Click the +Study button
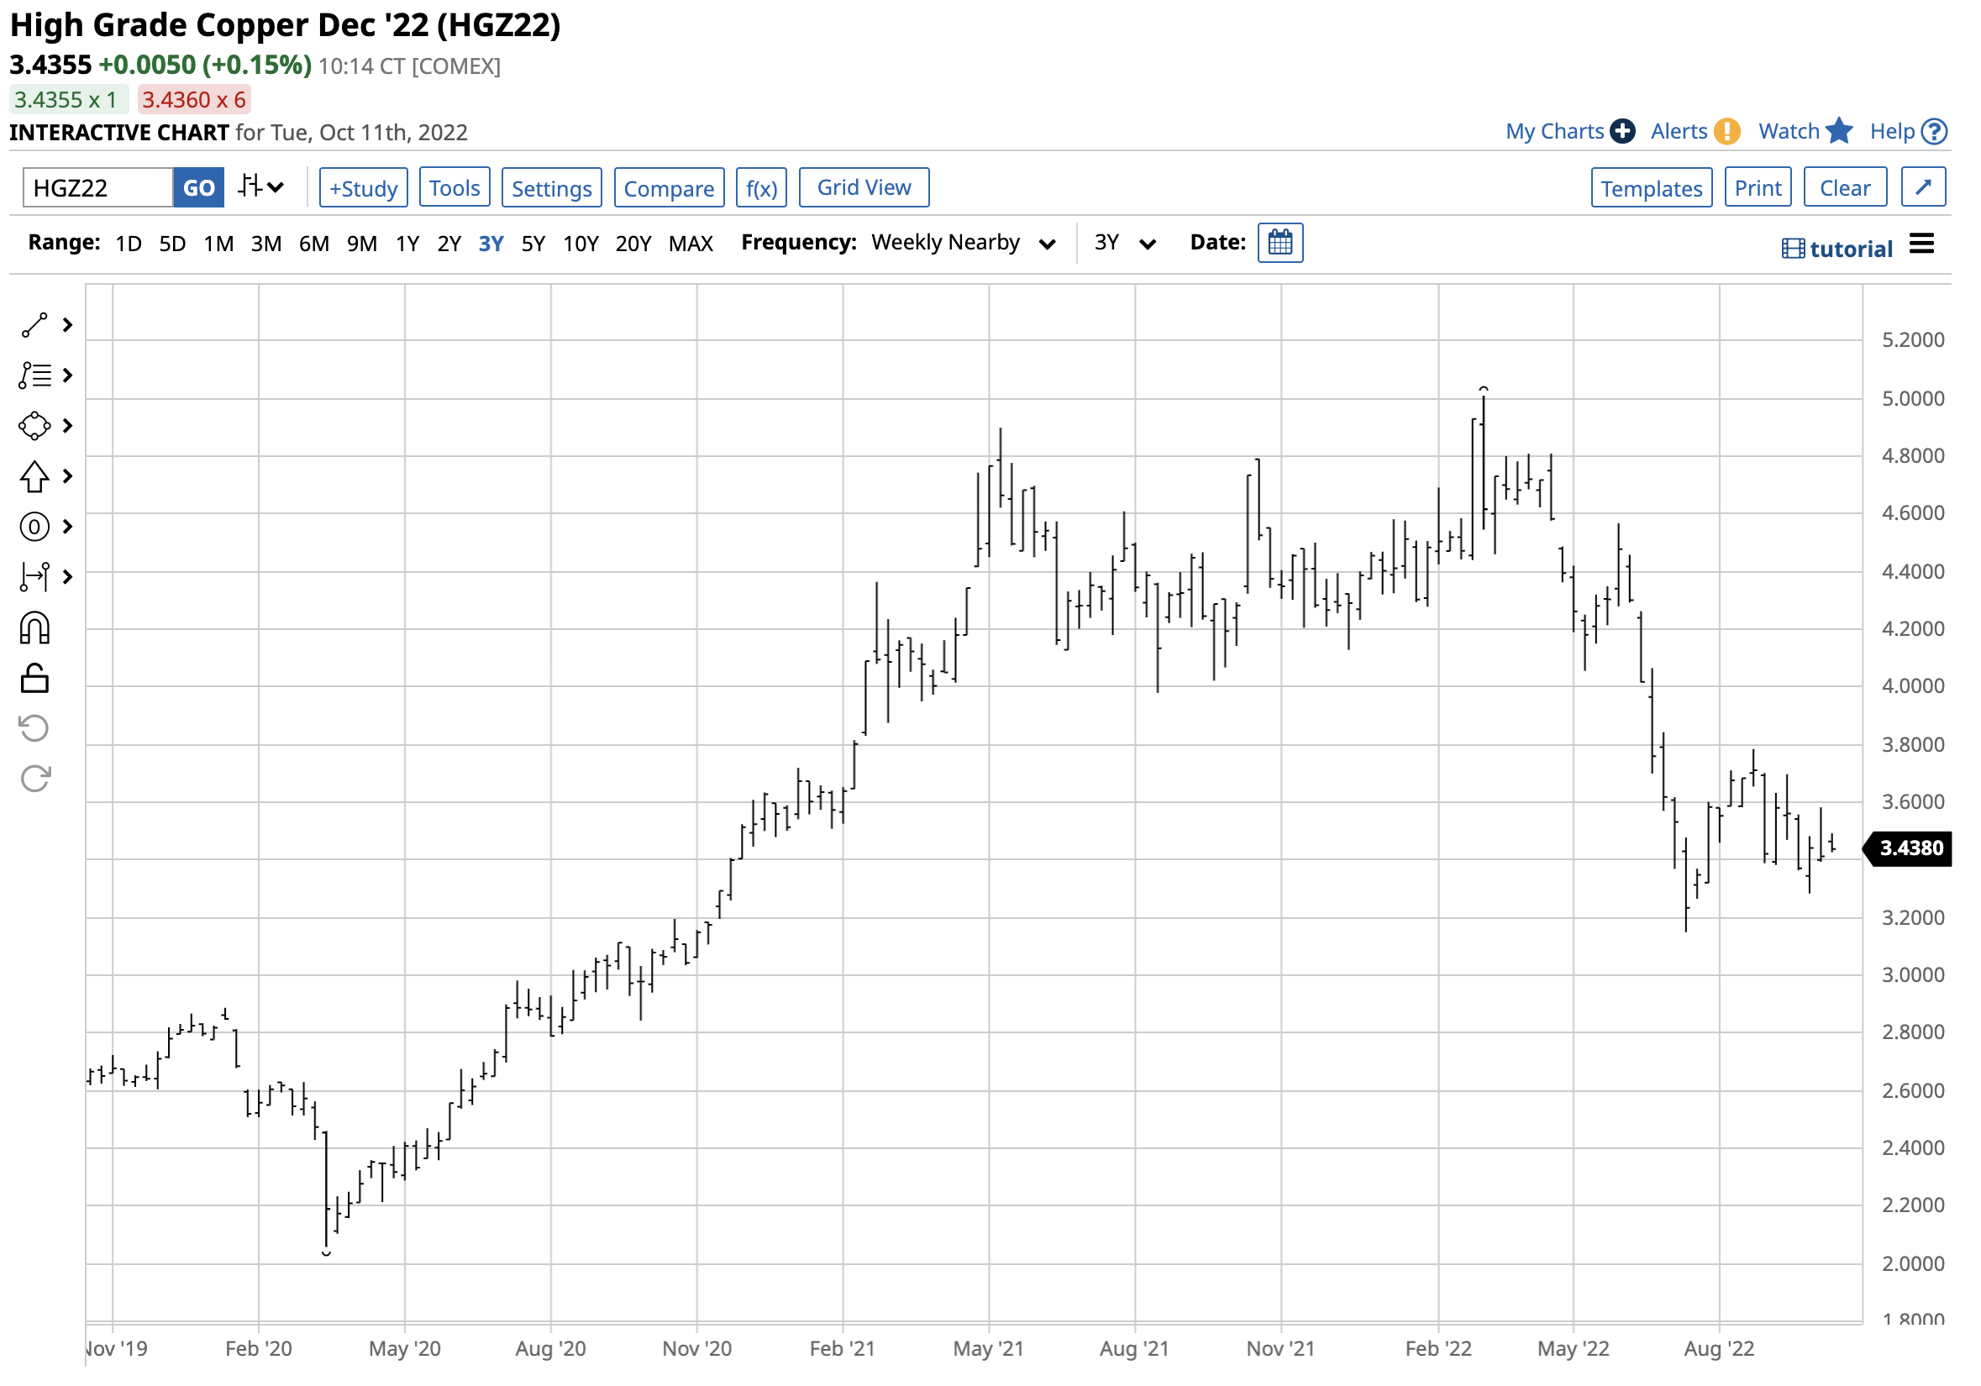The image size is (1981, 1386). (x=363, y=188)
